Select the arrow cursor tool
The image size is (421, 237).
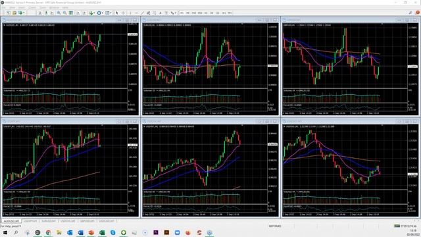click(x=117, y=13)
